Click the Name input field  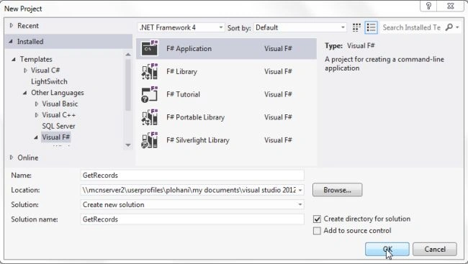(x=192, y=175)
